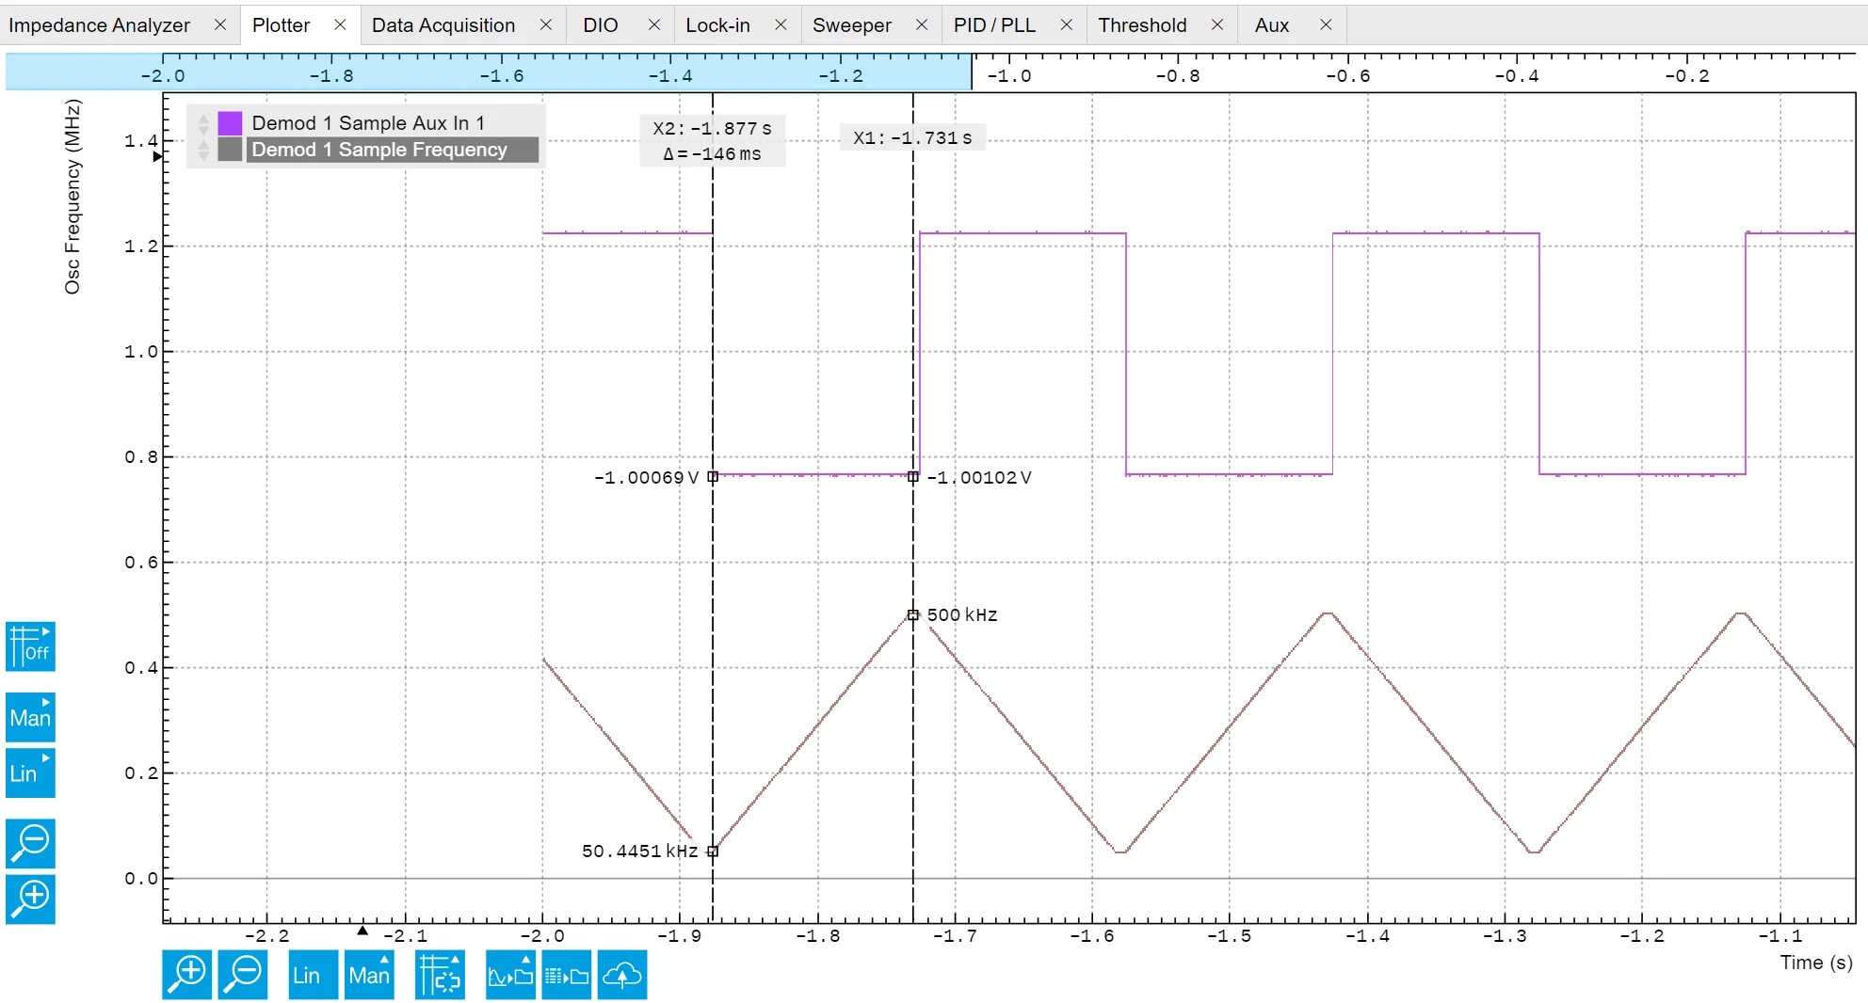Click the 50.4451 kHz cursor marker

(713, 852)
